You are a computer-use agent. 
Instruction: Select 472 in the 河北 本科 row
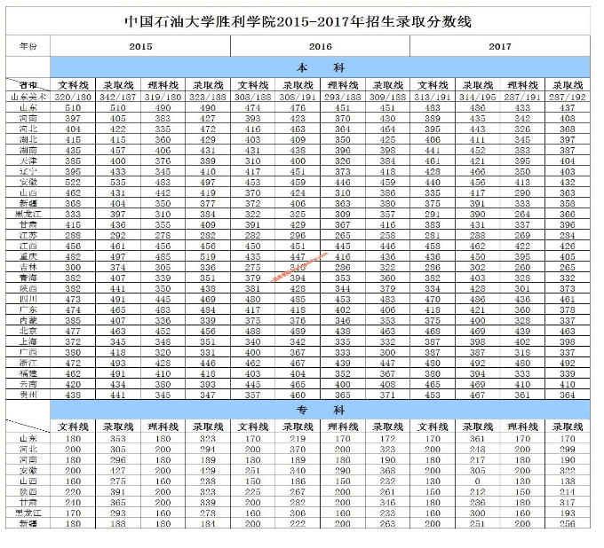[x=208, y=129]
